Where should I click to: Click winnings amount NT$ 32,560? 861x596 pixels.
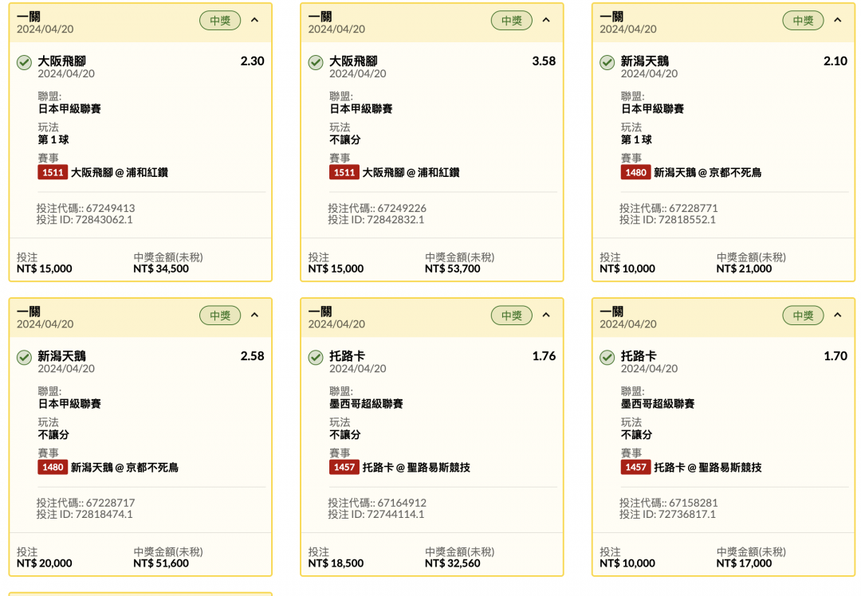tap(453, 563)
